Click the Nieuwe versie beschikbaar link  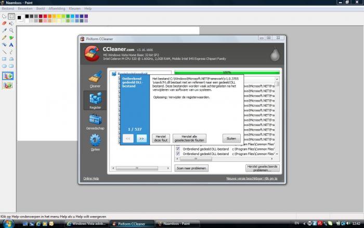click(x=252, y=179)
